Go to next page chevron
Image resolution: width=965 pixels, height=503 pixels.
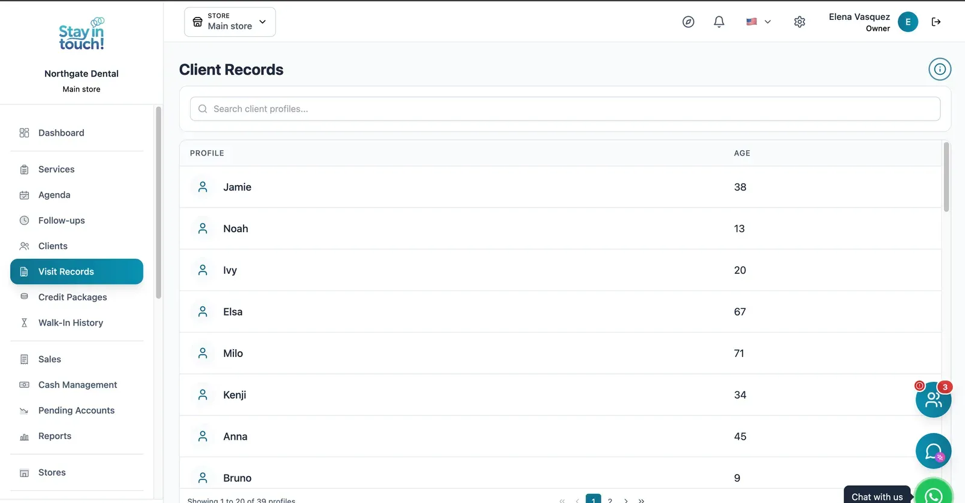(x=626, y=501)
